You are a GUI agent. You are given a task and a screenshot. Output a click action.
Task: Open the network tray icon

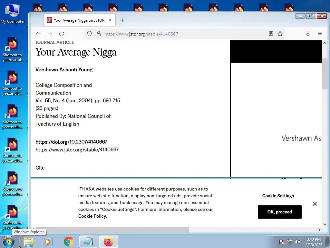tap(290, 242)
